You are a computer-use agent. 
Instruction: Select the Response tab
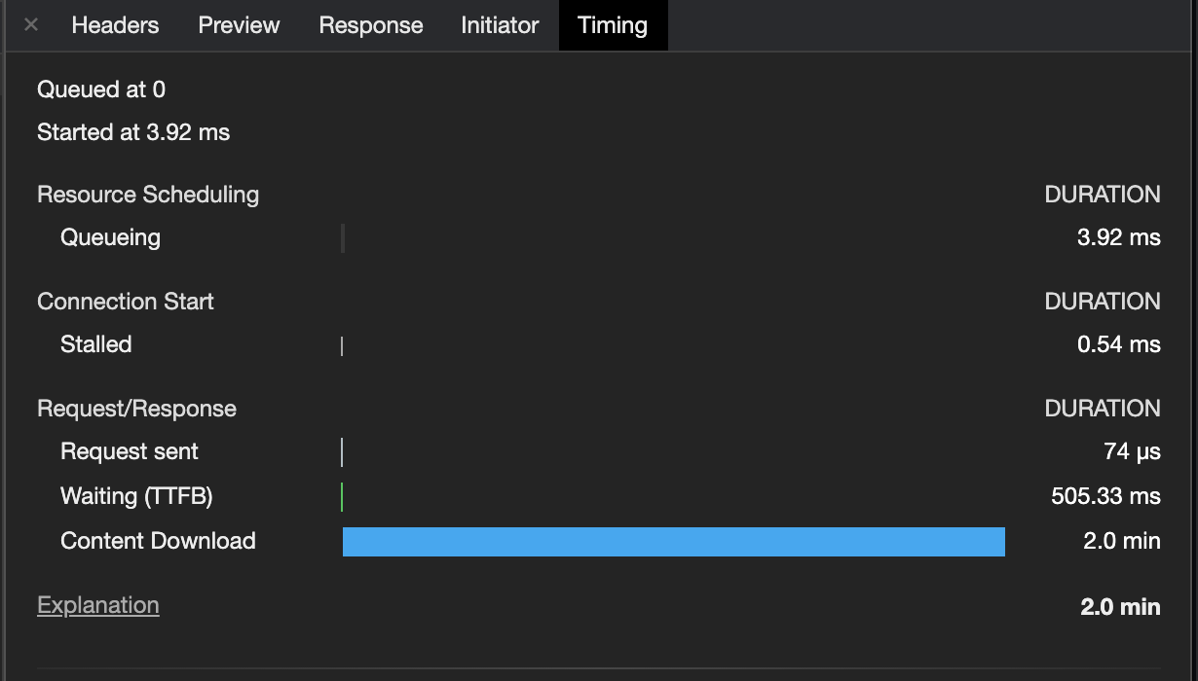coord(370,25)
